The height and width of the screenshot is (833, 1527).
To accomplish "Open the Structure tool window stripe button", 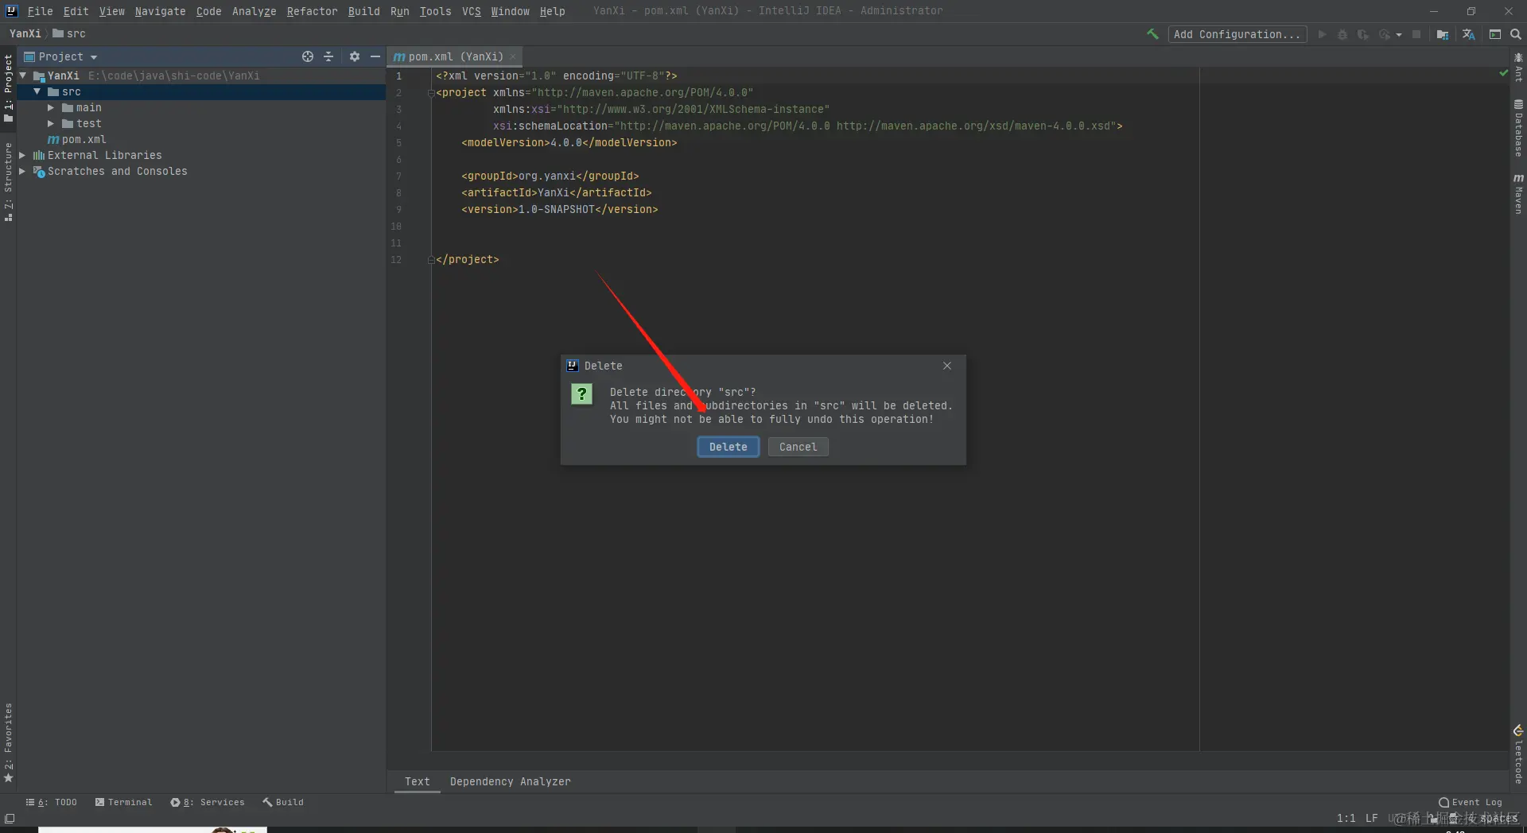I will [x=8, y=181].
